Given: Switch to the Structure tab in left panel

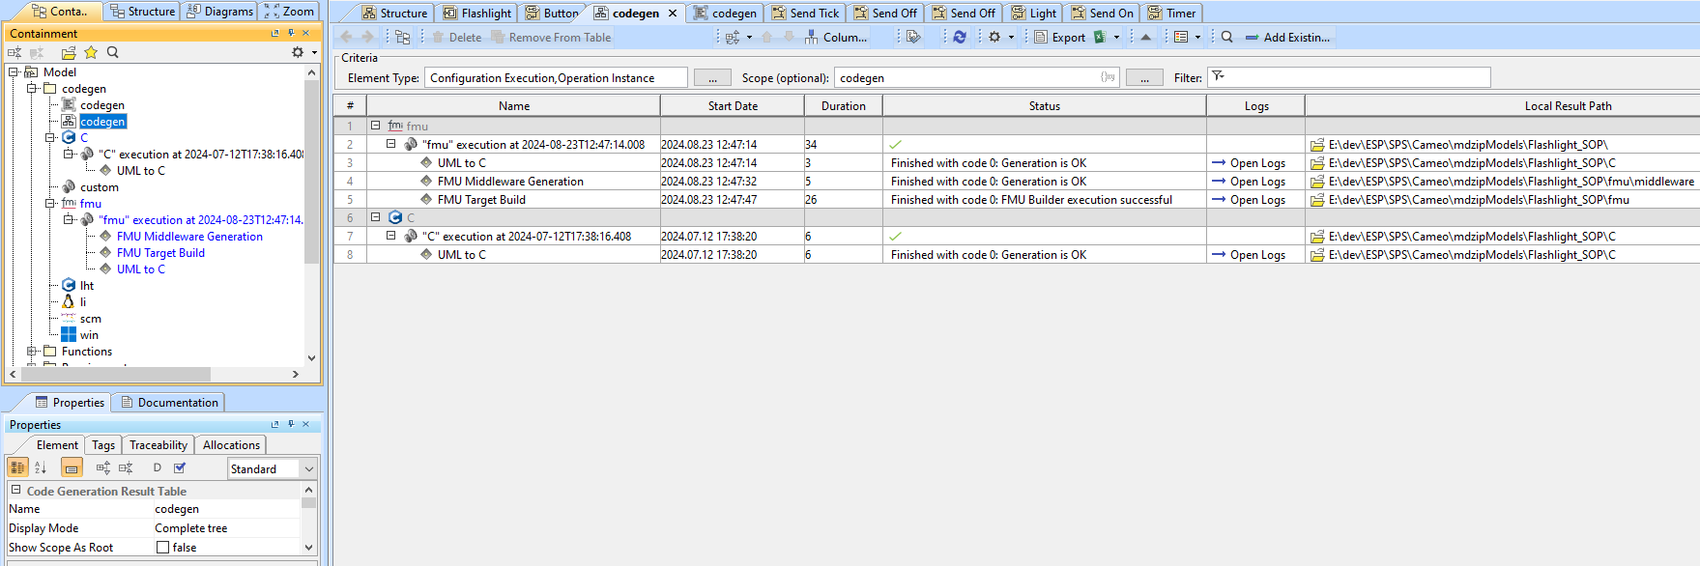Looking at the screenshot, I should pos(143,11).
